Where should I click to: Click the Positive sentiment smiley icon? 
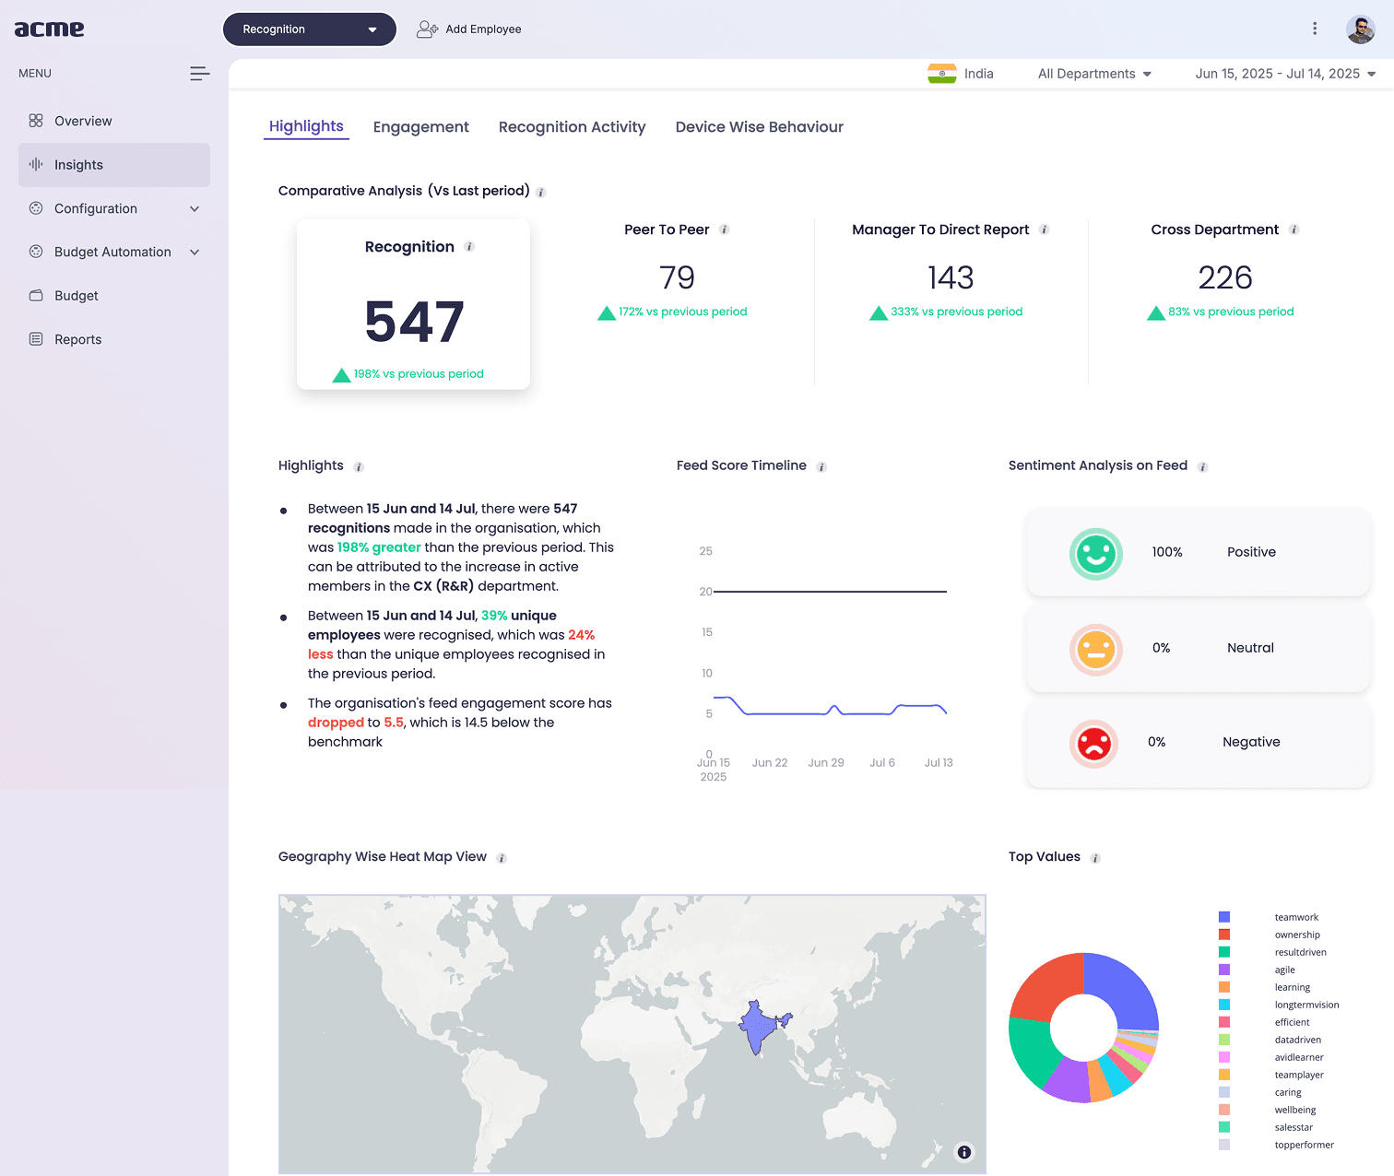point(1096,554)
